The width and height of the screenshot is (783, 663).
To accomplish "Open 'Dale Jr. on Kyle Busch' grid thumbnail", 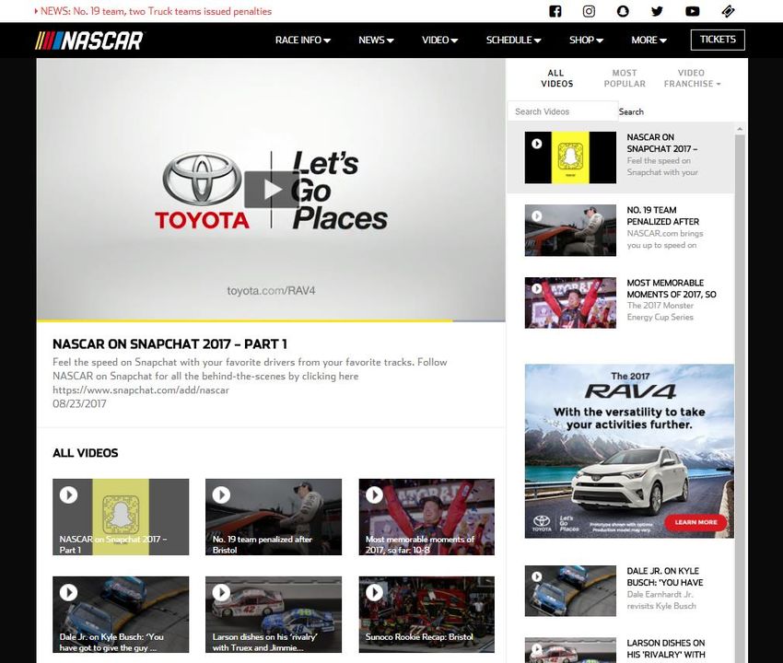I will pyautogui.click(x=121, y=614).
